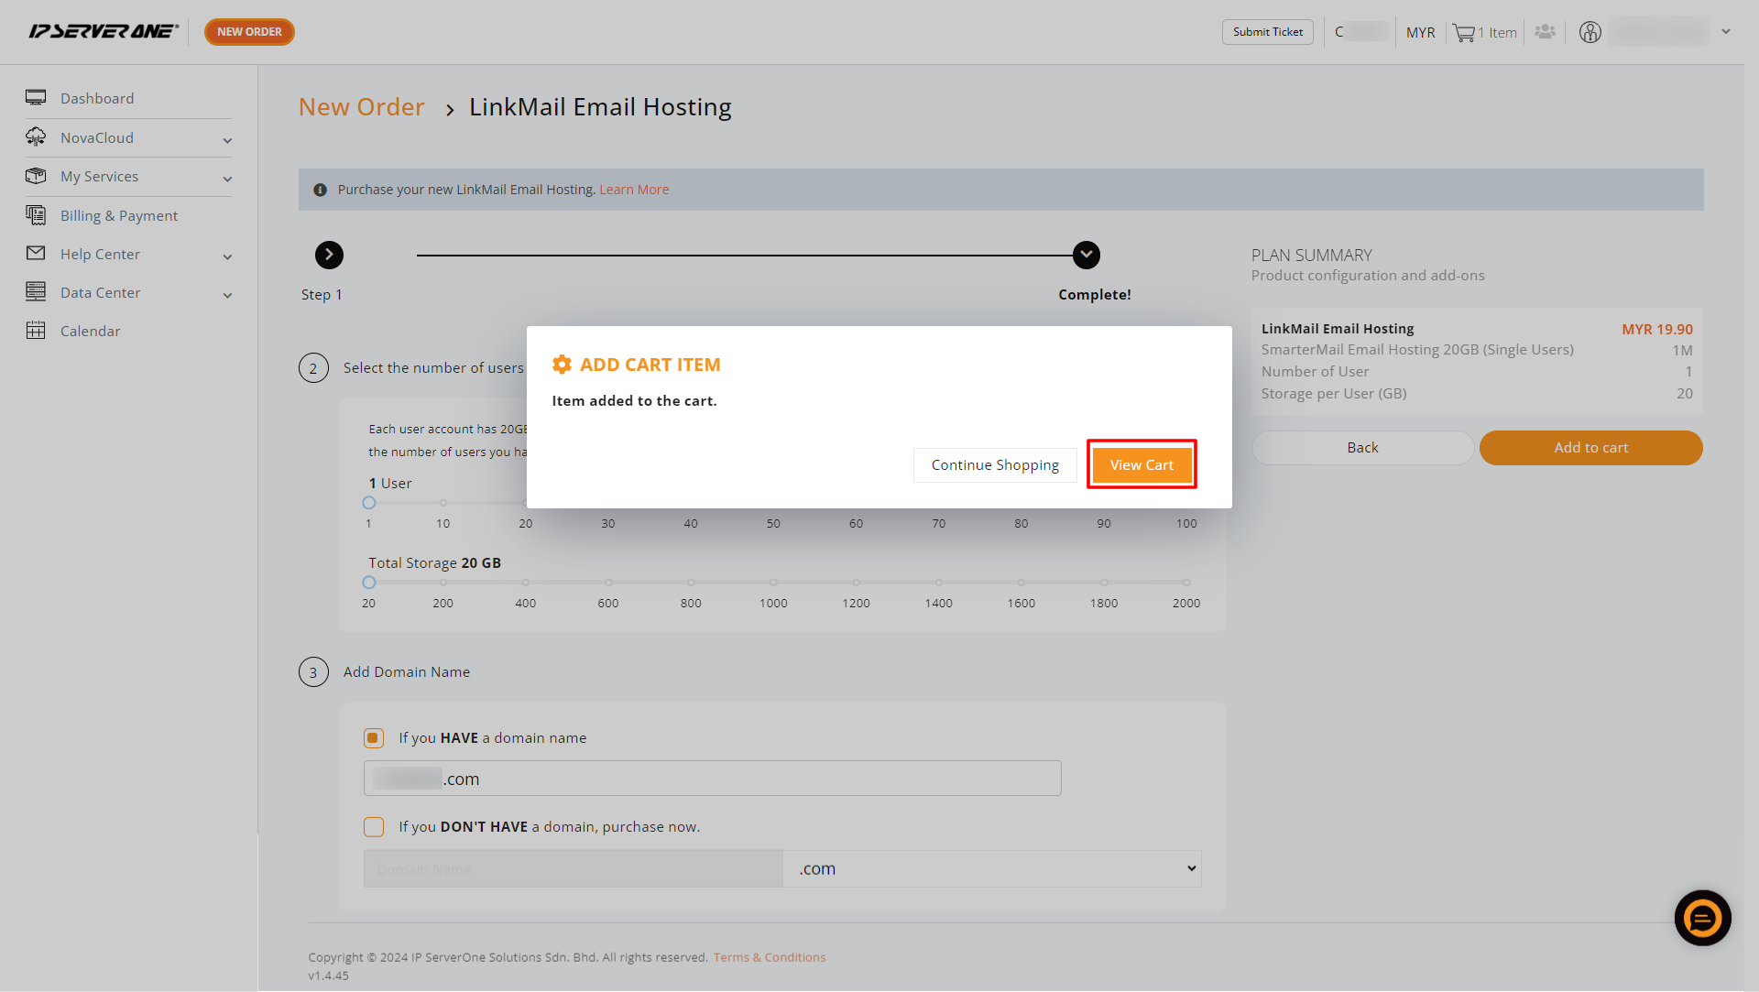
Task: Click the profile avatar icon
Action: [1590, 32]
